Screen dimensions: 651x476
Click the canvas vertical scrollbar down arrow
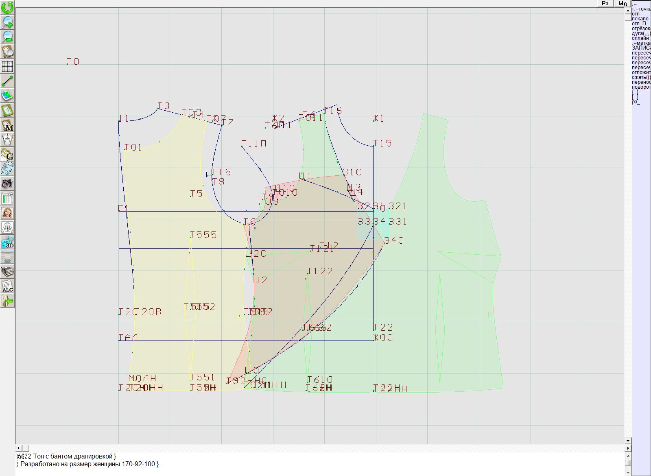click(628, 441)
